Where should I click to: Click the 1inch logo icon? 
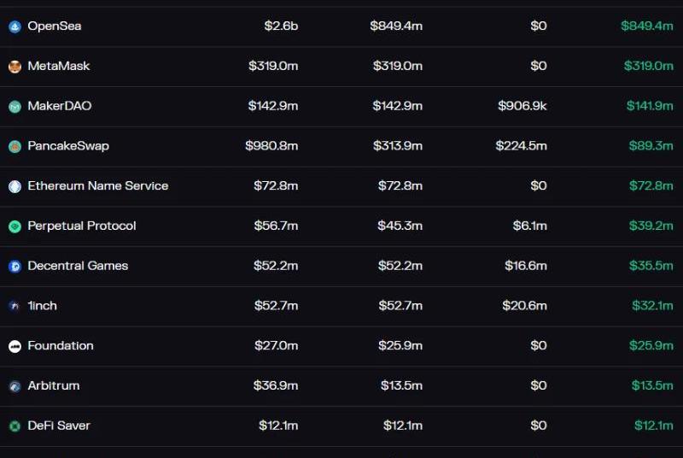15,307
